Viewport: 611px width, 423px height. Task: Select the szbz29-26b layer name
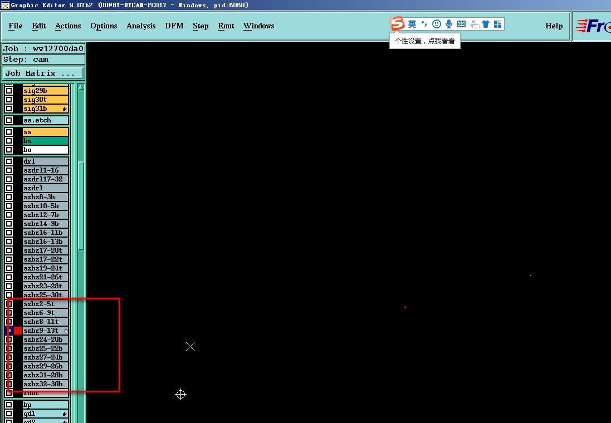point(45,366)
